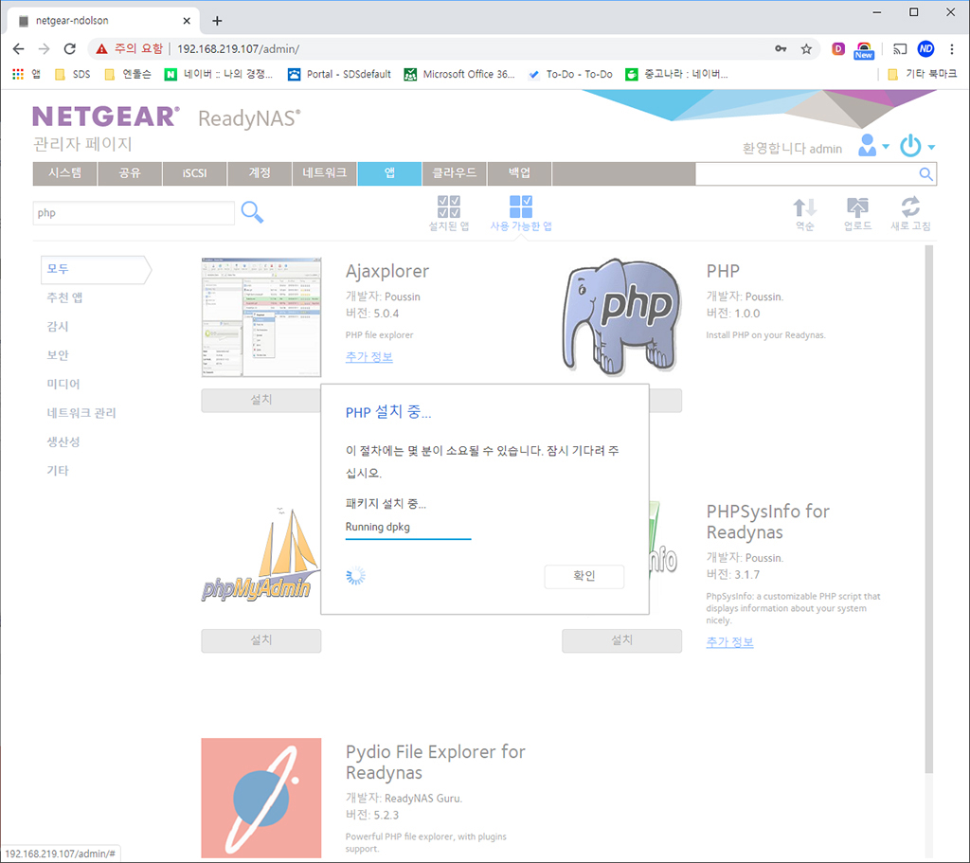
Task: Close the netgear-ndolson tab
Action: tap(187, 21)
